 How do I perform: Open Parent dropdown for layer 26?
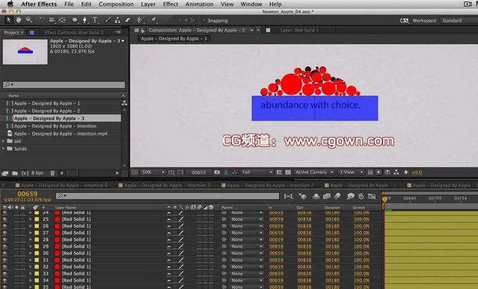(x=246, y=226)
